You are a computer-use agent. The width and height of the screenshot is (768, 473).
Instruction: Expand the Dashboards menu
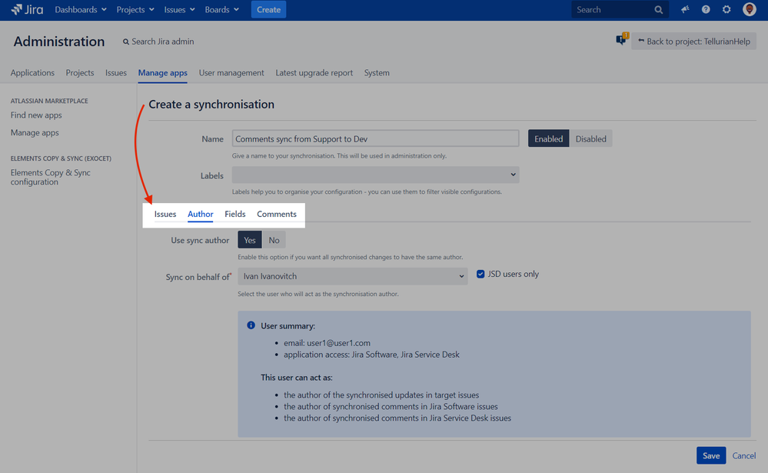[x=79, y=9]
